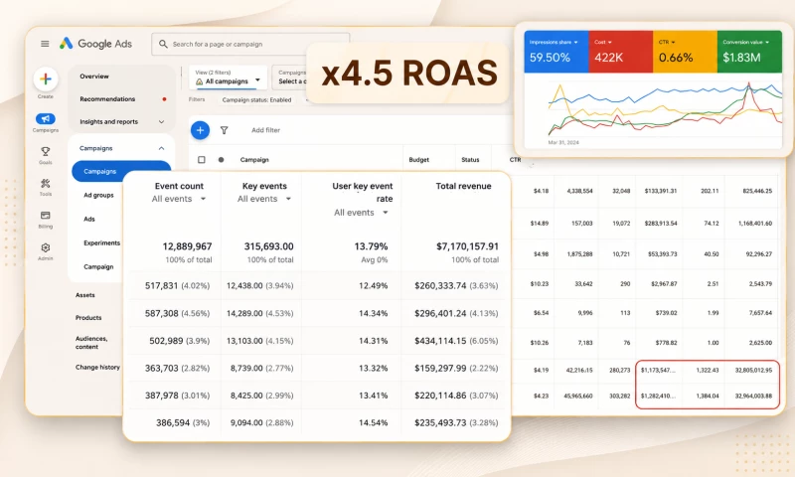
Task: Open Event count All events dropdown
Action: [179, 199]
